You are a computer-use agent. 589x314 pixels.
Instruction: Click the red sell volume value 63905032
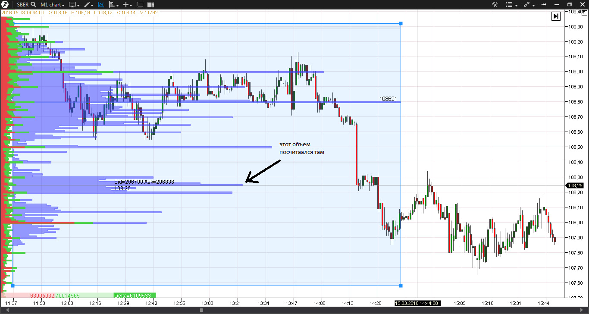tap(42, 295)
